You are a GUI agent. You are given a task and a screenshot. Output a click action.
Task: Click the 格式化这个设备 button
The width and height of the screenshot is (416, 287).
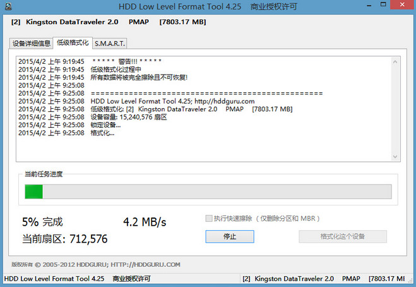343,236
